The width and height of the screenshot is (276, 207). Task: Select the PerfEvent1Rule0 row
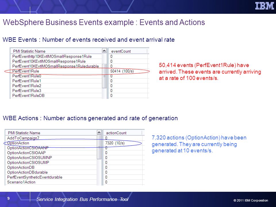point(80,76)
